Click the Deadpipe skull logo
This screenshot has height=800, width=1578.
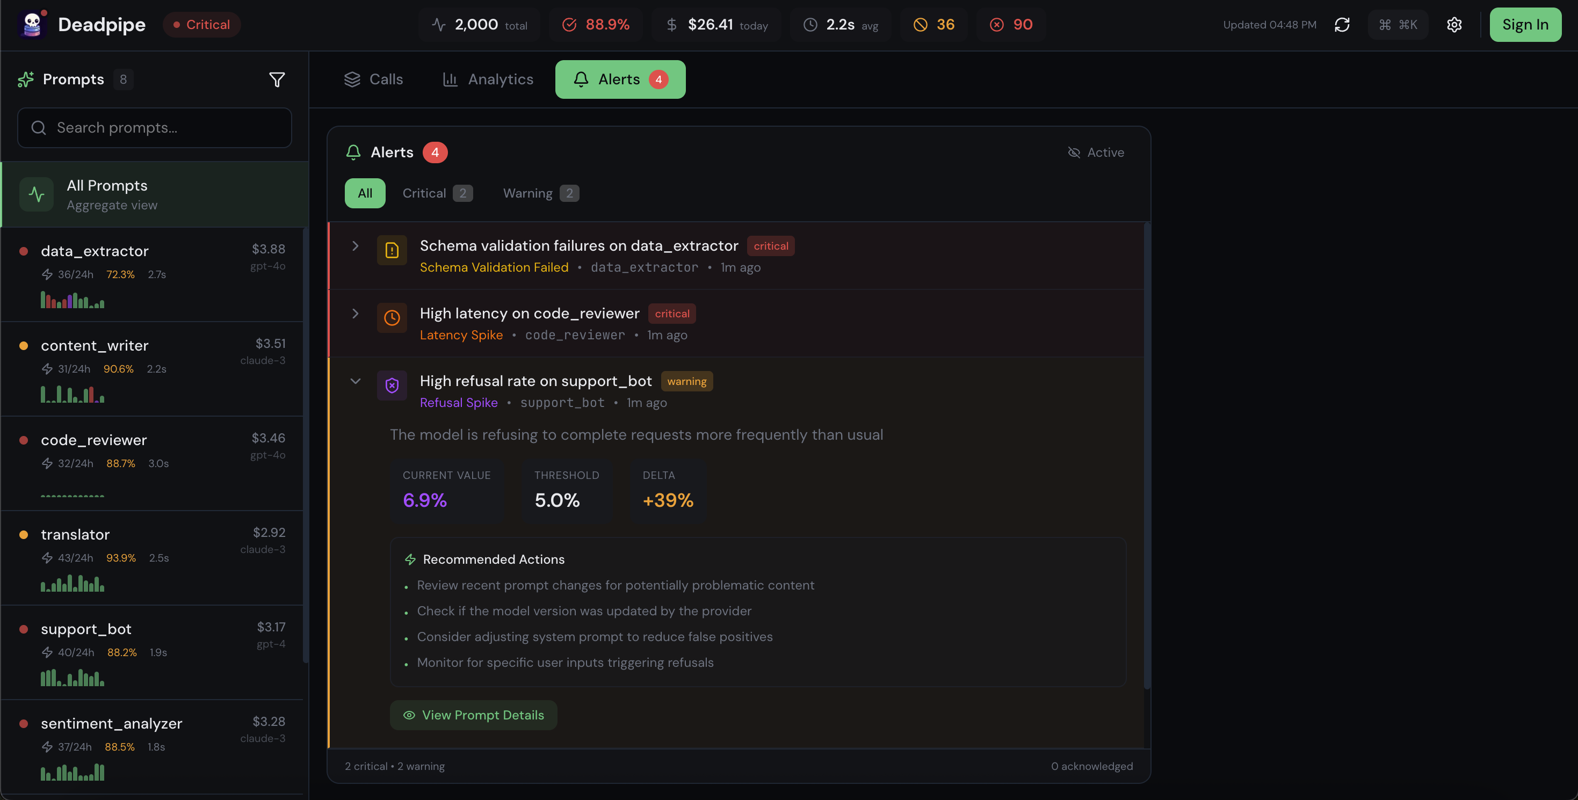coord(32,25)
